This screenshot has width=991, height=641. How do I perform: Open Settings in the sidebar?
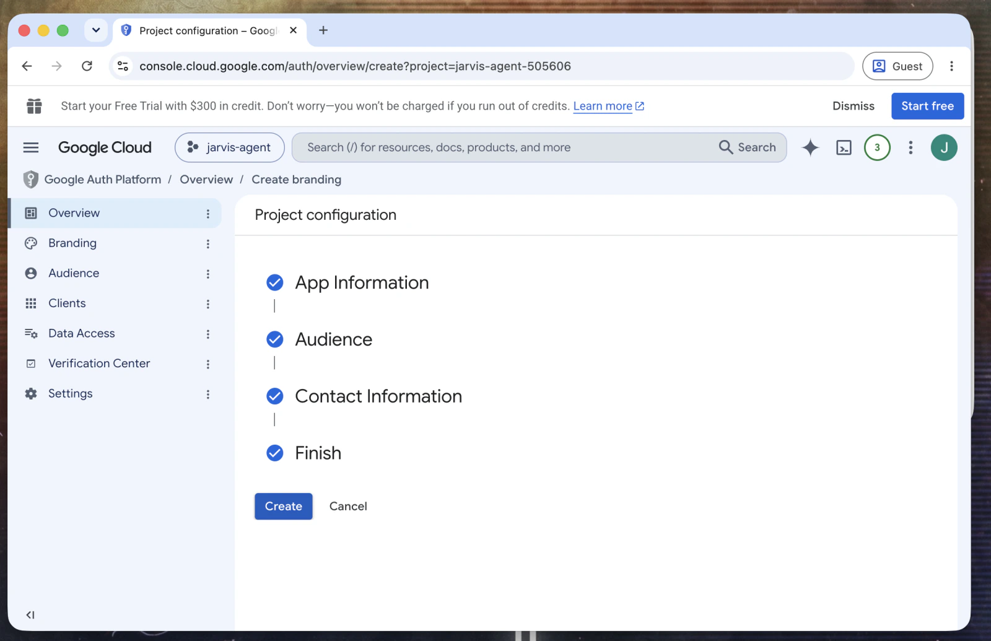click(x=115, y=394)
